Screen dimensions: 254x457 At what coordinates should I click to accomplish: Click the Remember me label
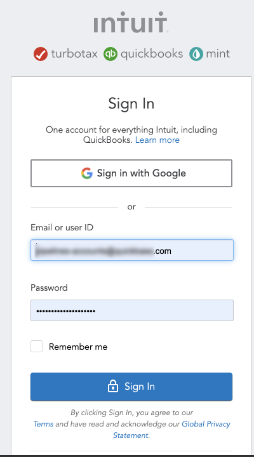coord(78,347)
